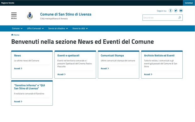
Task: Click the Home breadcrumb house icon
Action: coord(12,35)
